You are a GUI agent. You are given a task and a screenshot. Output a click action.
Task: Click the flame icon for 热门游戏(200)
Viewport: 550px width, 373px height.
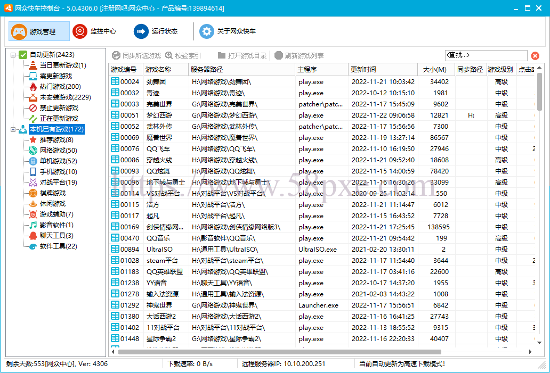tap(33, 87)
